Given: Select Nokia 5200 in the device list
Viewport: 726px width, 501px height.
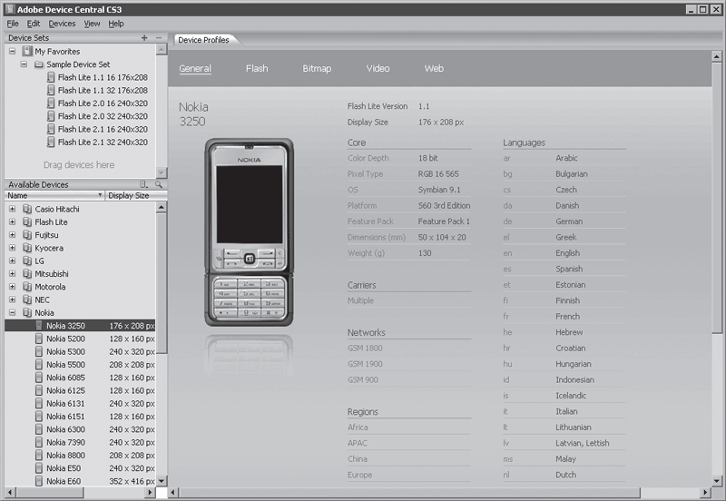Looking at the screenshot, I should pyautogui.click(x=80, y=339).
